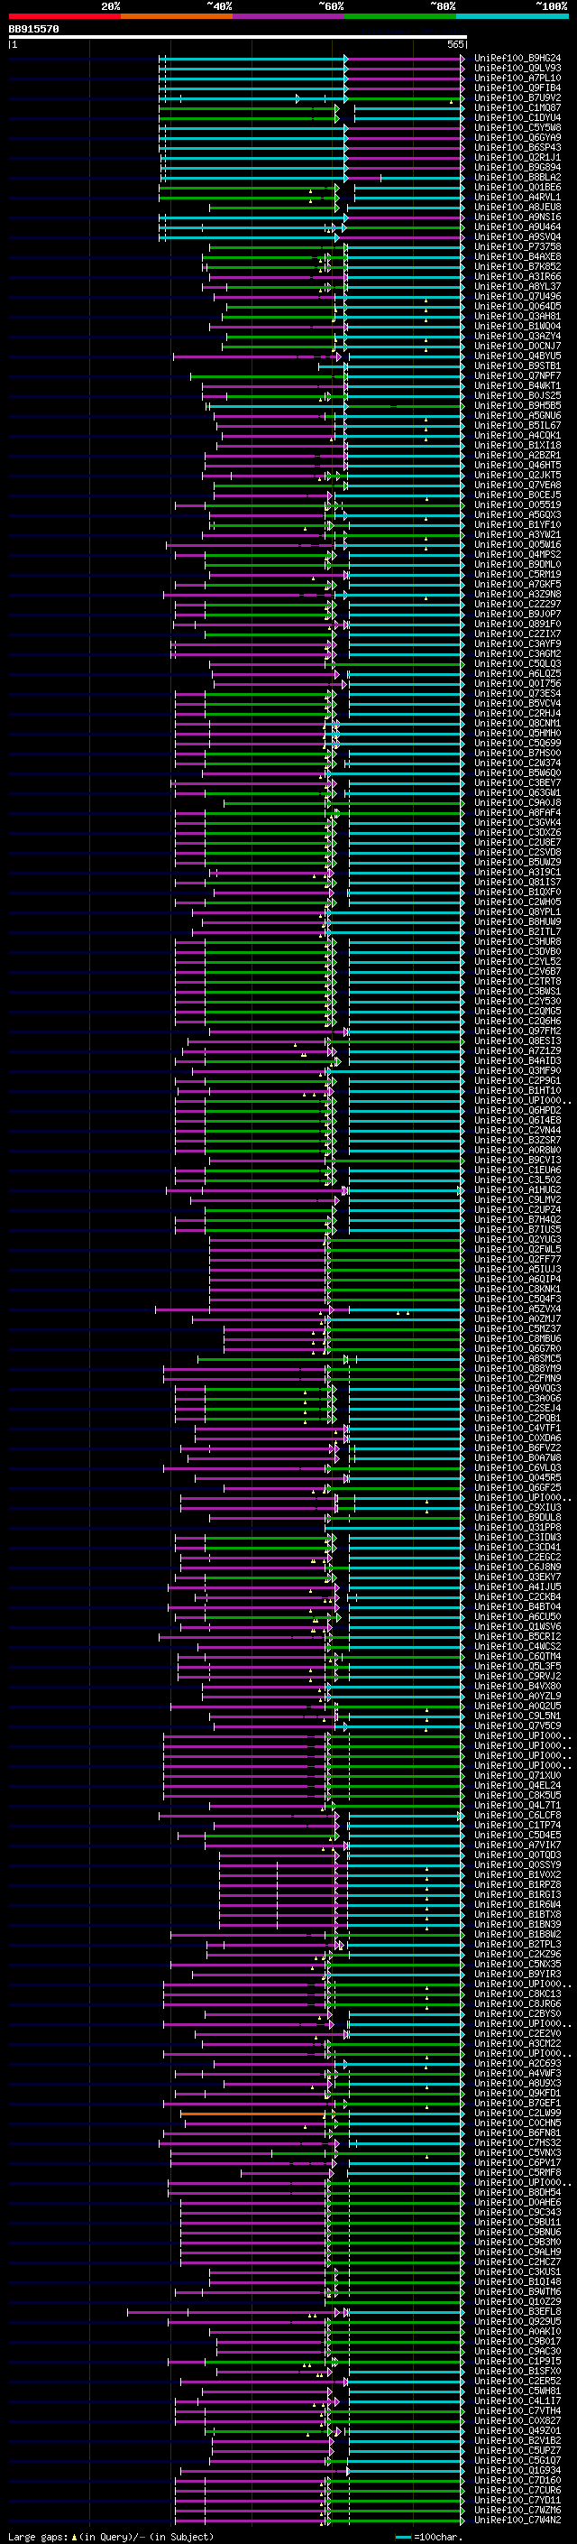Select hit UniRef100_A2C693
577x2544 pixels.
tap(517, 2063)
